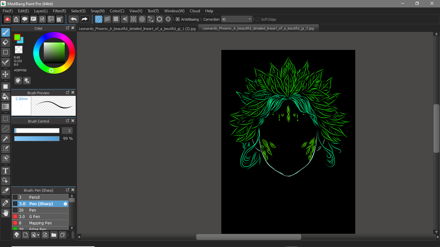Select the Bucket fill tool

5,96
